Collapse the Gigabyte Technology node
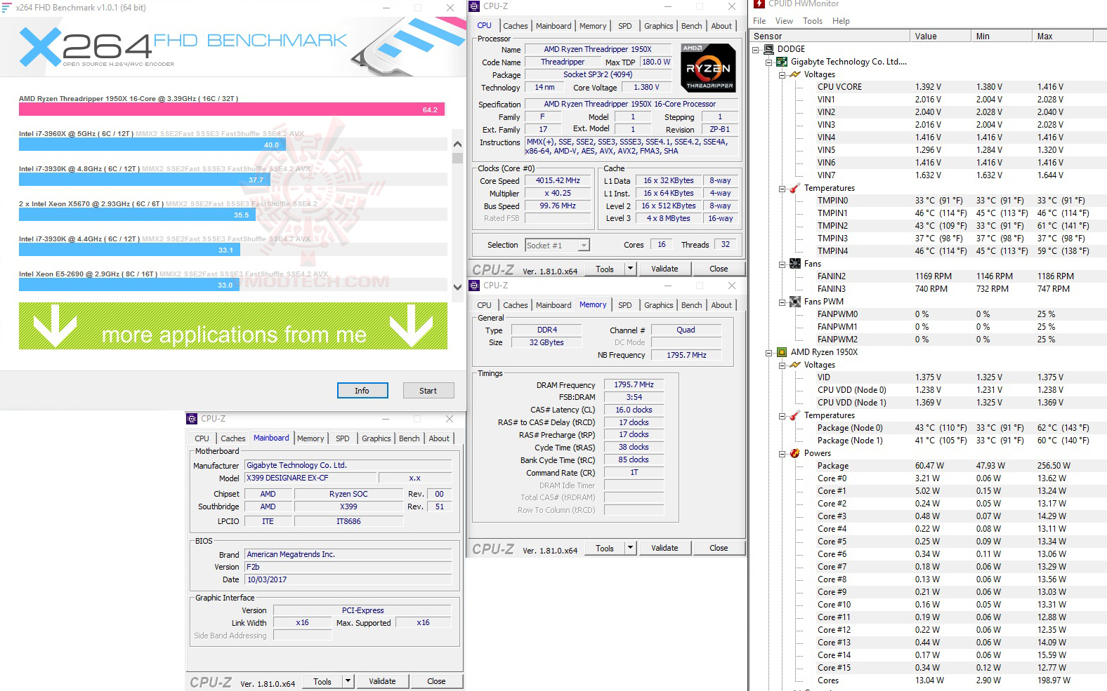1107x691 pixels. [x=769, y=62]
